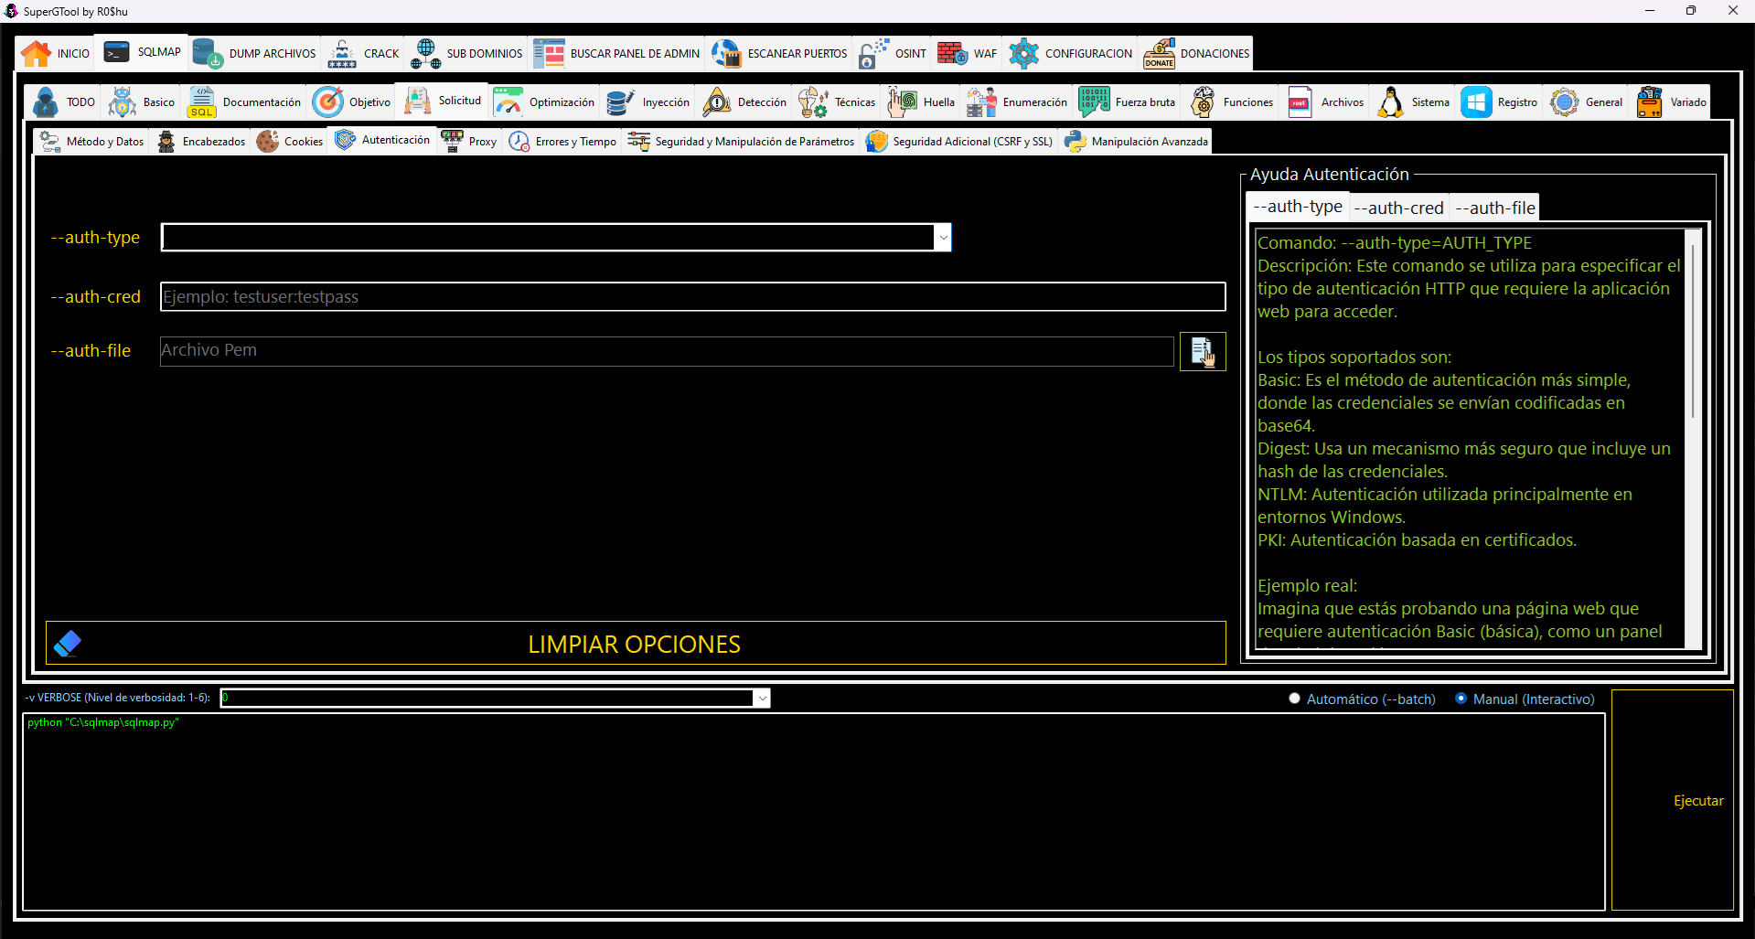Select Detección warning icon
The height and width of the screenshot is (939, 1755).
(717, 102)
